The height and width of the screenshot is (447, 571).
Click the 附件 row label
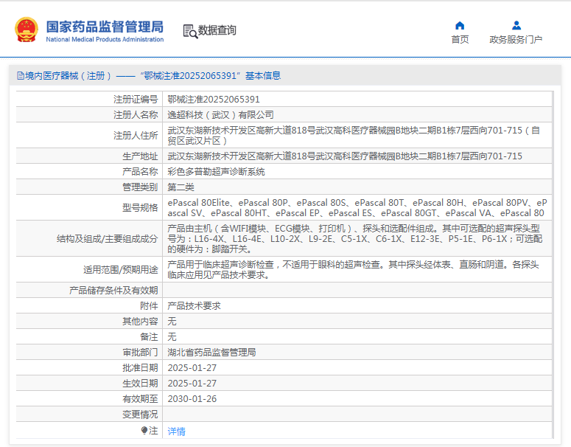pos(149,305)
